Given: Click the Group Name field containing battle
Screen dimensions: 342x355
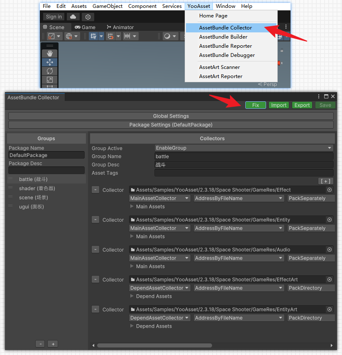Looking at the screenshot, I should tap(244, 157).
